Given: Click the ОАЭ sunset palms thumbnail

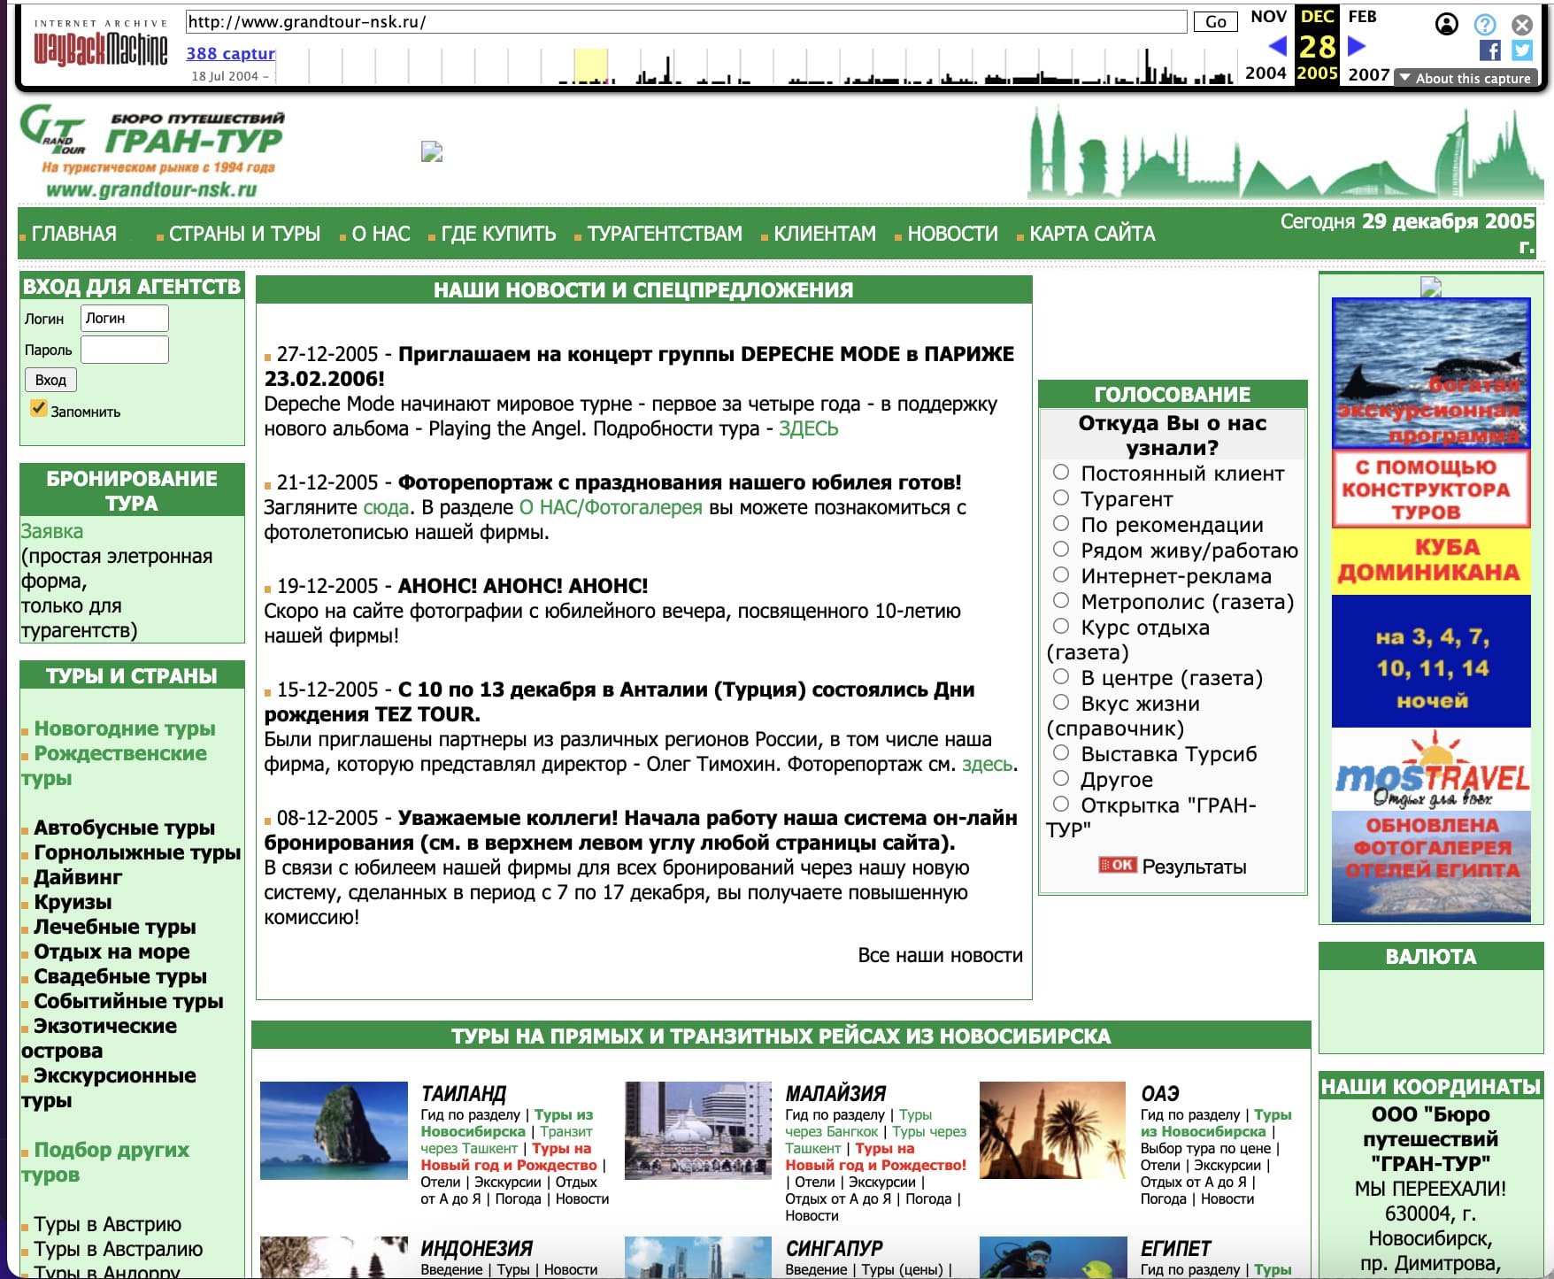Looking at the screenshot, I should point(1053,1130).
